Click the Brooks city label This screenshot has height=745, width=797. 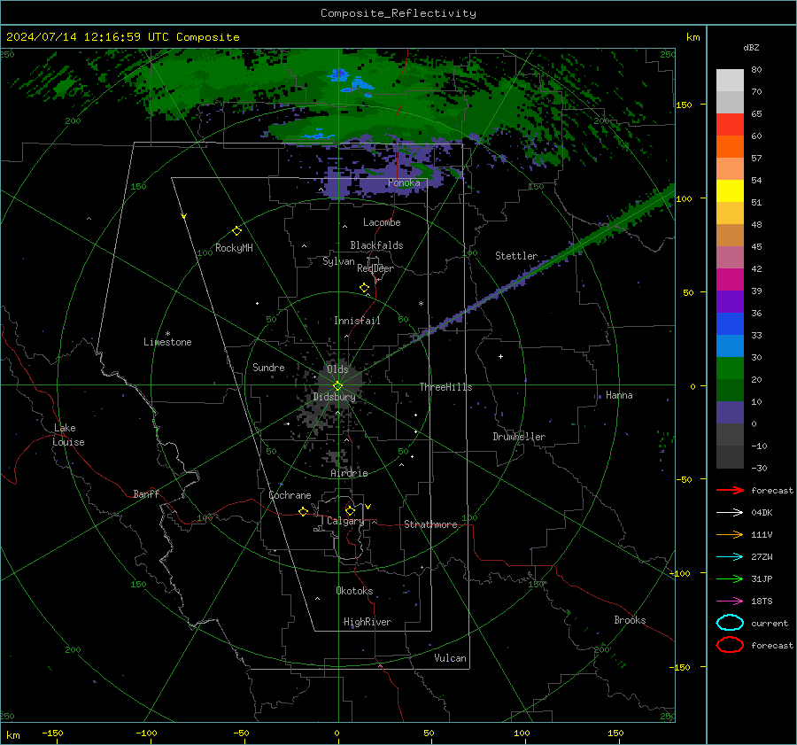point(630,620)
